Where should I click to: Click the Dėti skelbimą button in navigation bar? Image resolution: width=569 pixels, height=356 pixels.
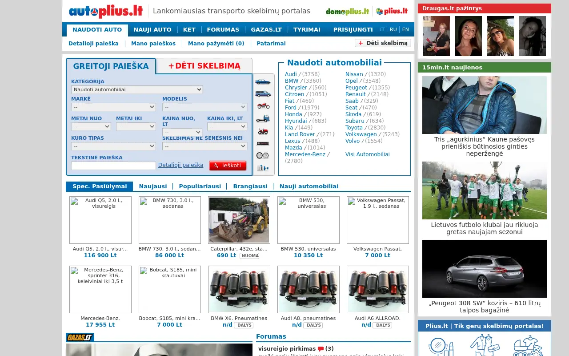point(383,43)
